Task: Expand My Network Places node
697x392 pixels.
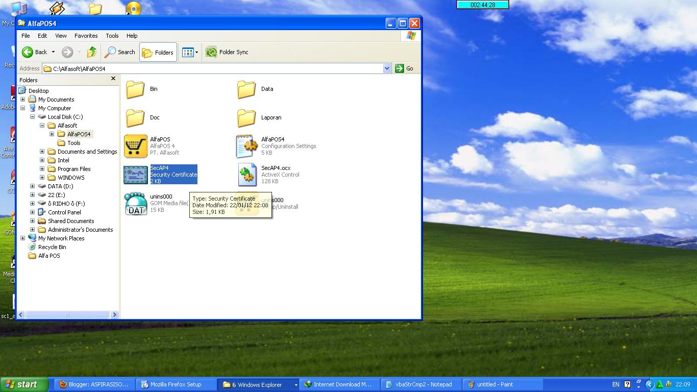Action: [x=22, y=238]
